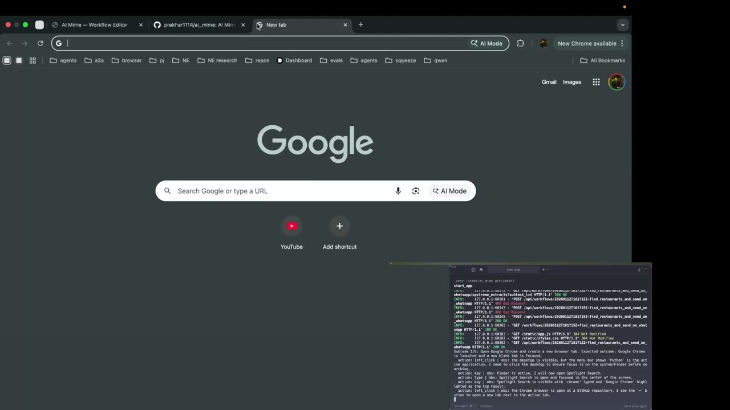Open the Images link
Viewport: 730px width, 410px height.
pos(572,82)
